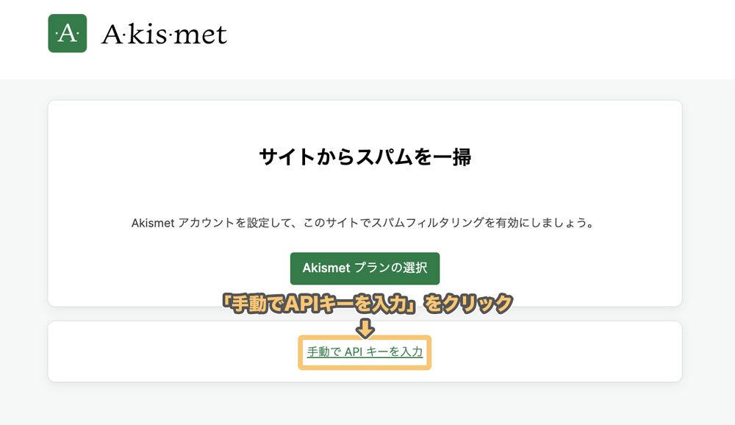Screen dimensions: 735x425
Task: Click the orange annotation text "手動でAPIキーを入力」をクリック"
Action: point(367,304)
